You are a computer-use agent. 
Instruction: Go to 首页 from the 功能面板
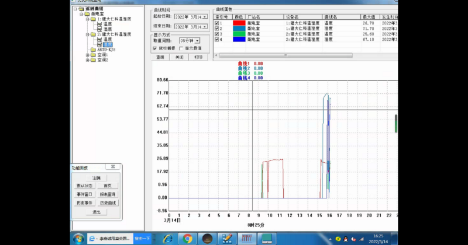pyautogui.click(x=108, y=185)
